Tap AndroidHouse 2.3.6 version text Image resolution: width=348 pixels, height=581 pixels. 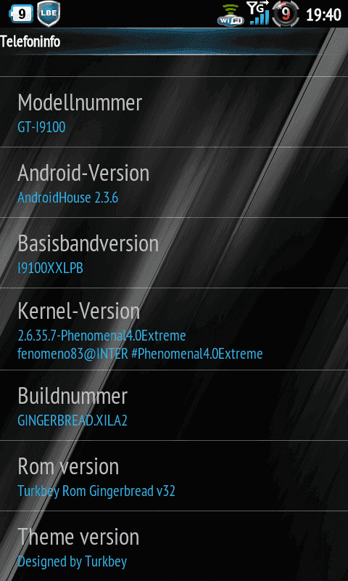[x=67, y=198]
